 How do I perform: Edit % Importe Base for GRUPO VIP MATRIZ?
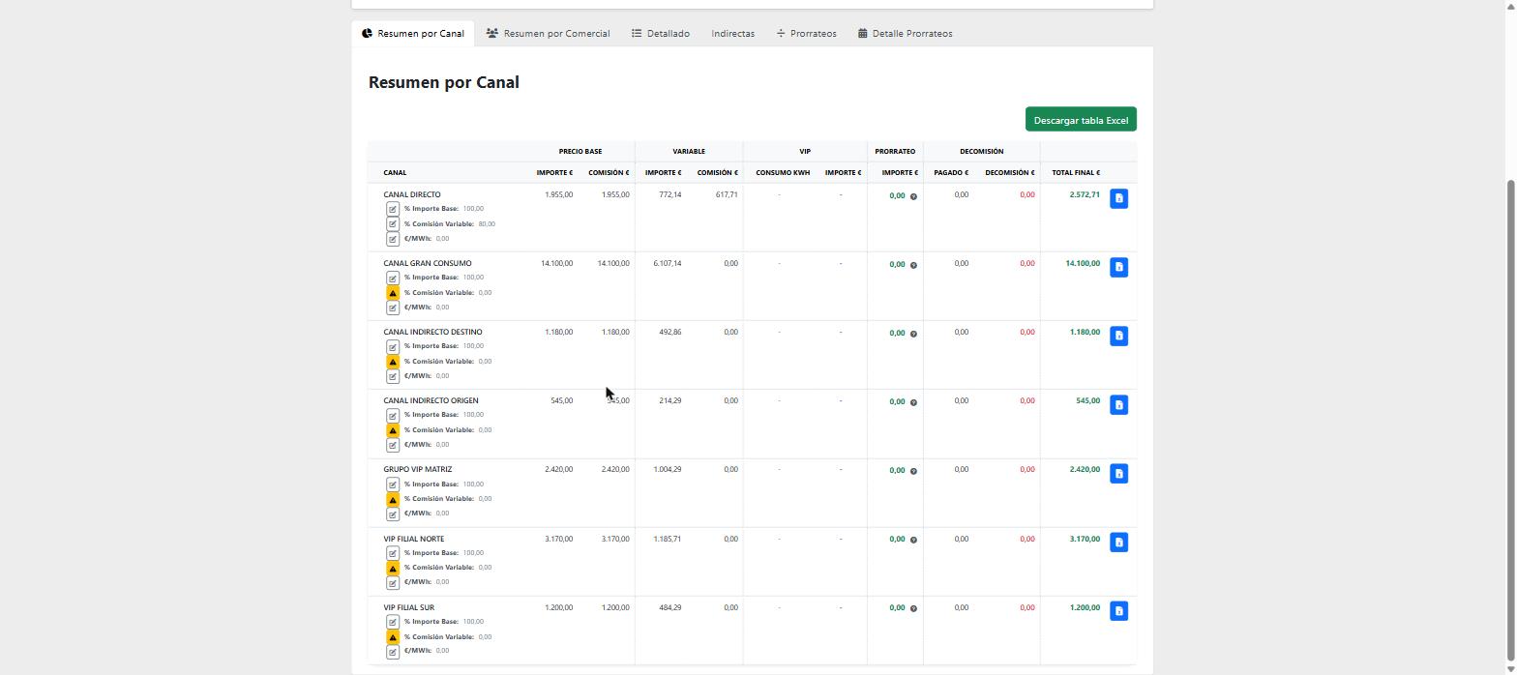coord(393,484)
